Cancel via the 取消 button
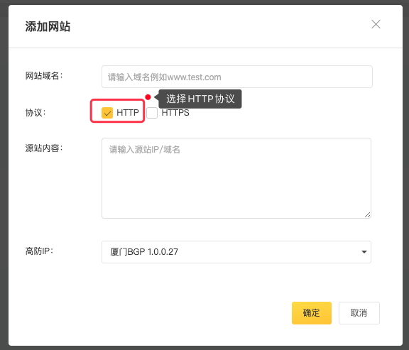 pos(359,313)
